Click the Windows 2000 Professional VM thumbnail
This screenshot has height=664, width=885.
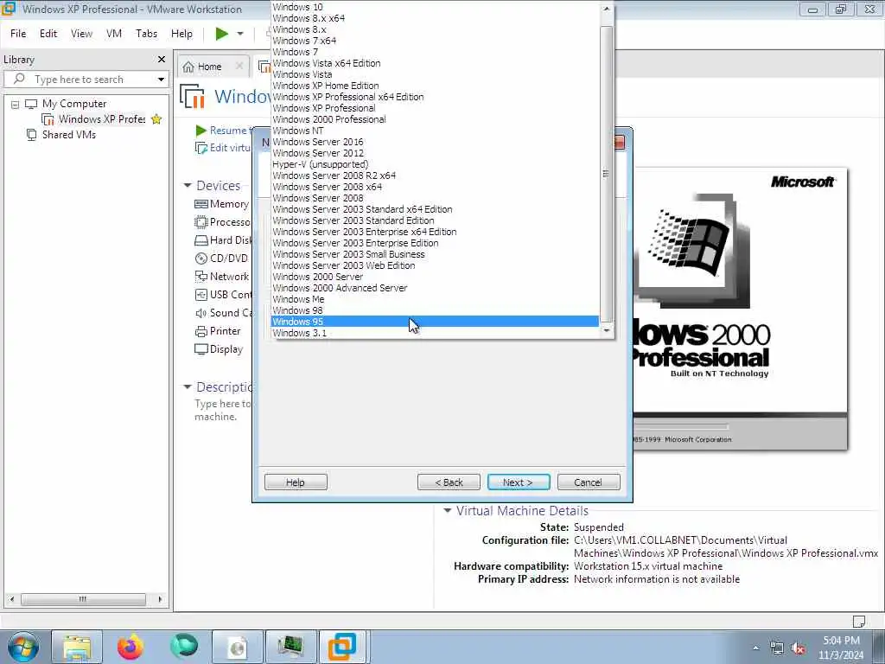[x=740, y=309]
